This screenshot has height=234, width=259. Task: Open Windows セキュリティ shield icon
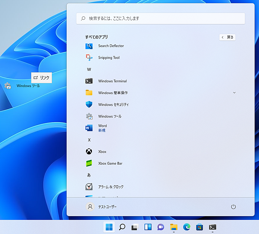(x=89, y=104)
